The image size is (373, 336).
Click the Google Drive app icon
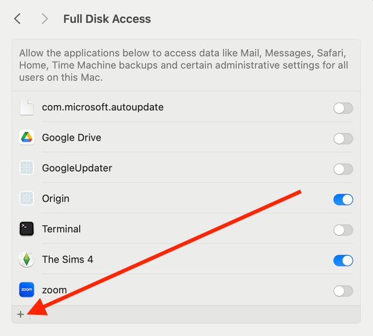click(x=26, y=138)
